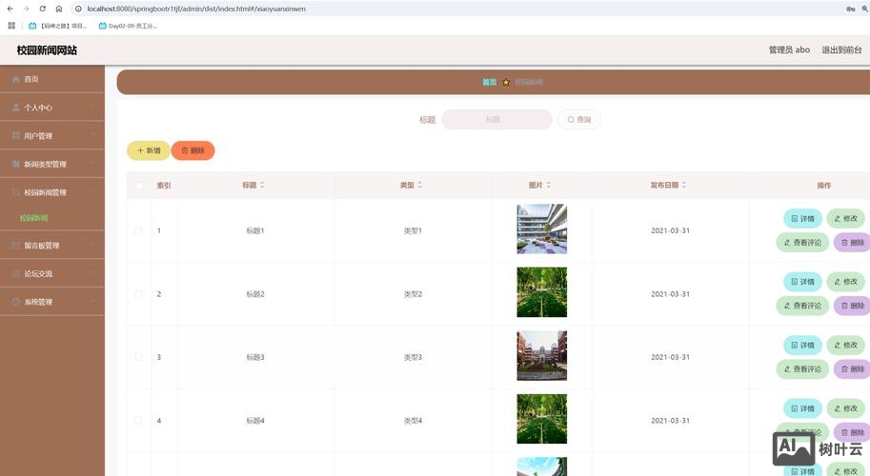Click the orange 删除 batch delete button
This screenshot has width=870, height=476.
coord(193,150)
